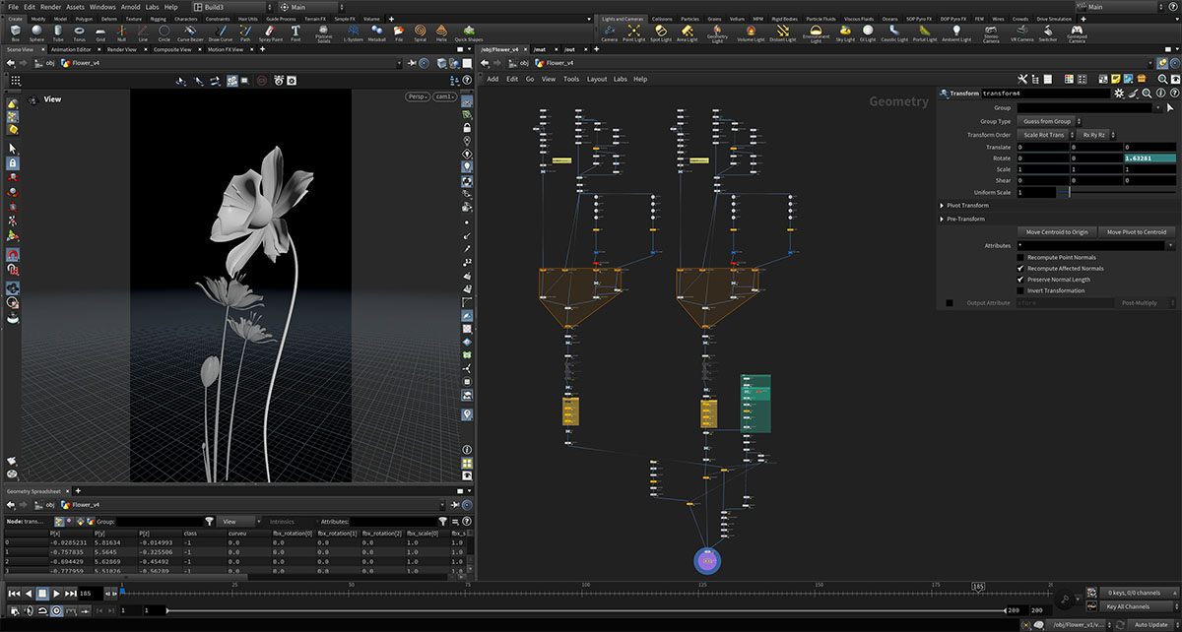Click the Move Centroid to Origin button
This screenshot has height=632, width=1182.
click(1057, 232)
